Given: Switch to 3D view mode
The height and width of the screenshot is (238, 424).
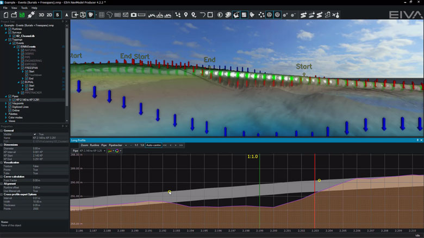Looking at the screenshot, I should 41,15.
